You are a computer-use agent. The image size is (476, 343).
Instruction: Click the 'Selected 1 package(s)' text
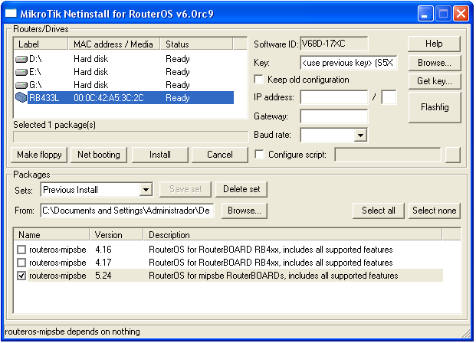[x=54, y=125]
